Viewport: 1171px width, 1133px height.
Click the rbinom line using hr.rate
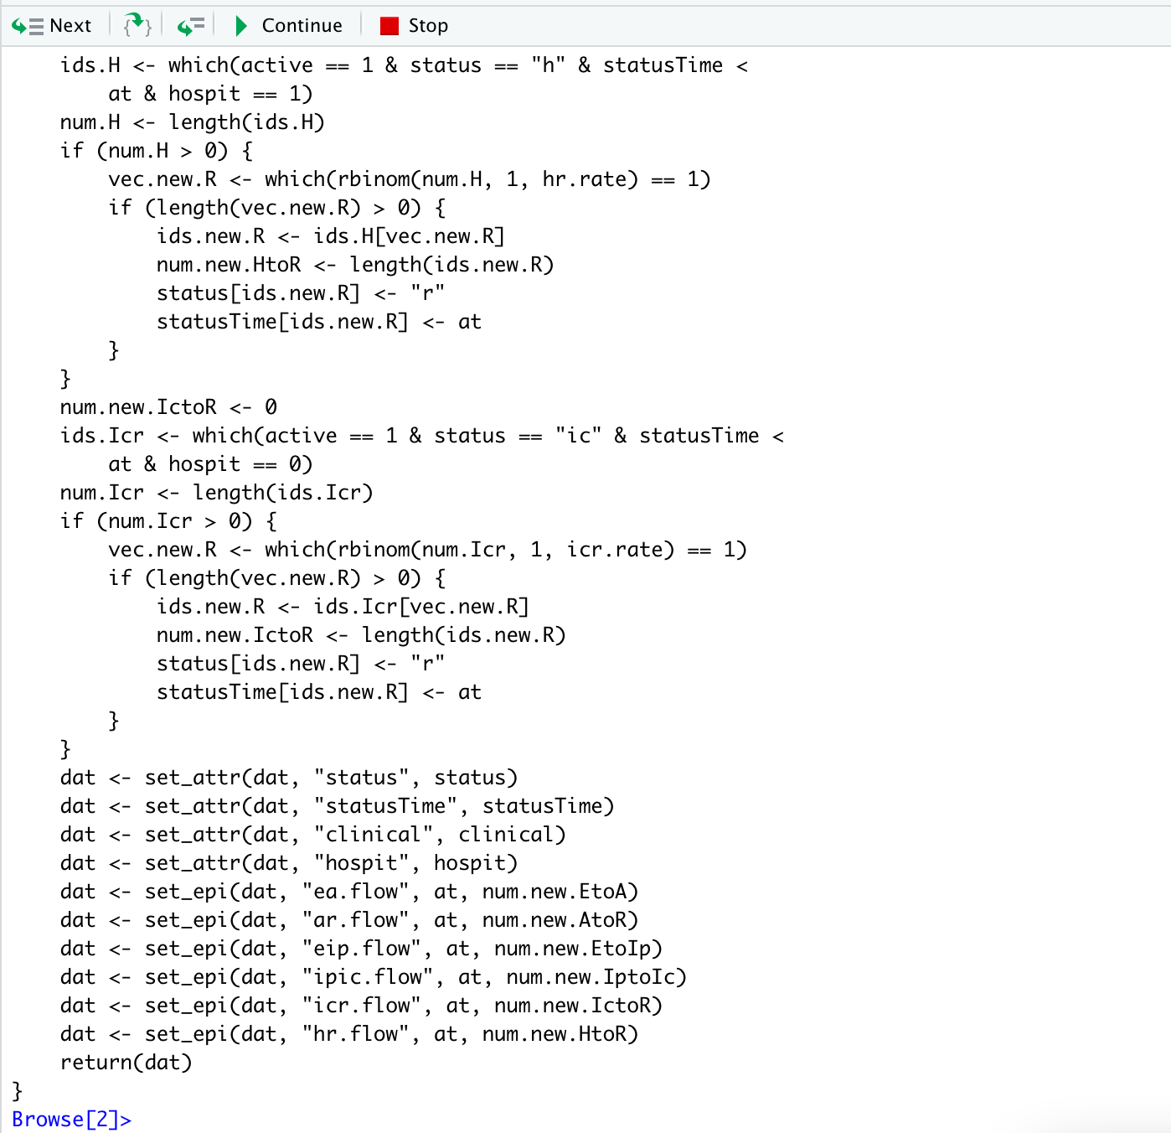pos(410,179)
